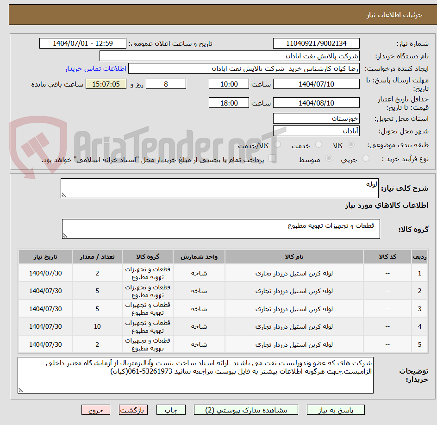This screenshot has width=437, height=425.
Task: Click the گروه کالا column header
Action: [x=147, y=256]
